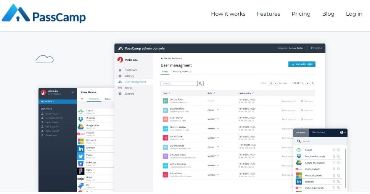This screenshot has width=370, height=194.
Task: Click the MARS GO. red logo in admin sidebar
Action: coord(120,60)
